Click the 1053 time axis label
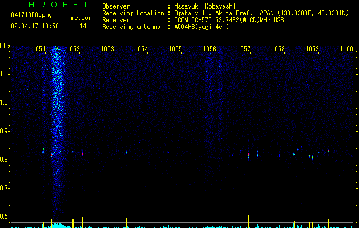 (107, 49)
